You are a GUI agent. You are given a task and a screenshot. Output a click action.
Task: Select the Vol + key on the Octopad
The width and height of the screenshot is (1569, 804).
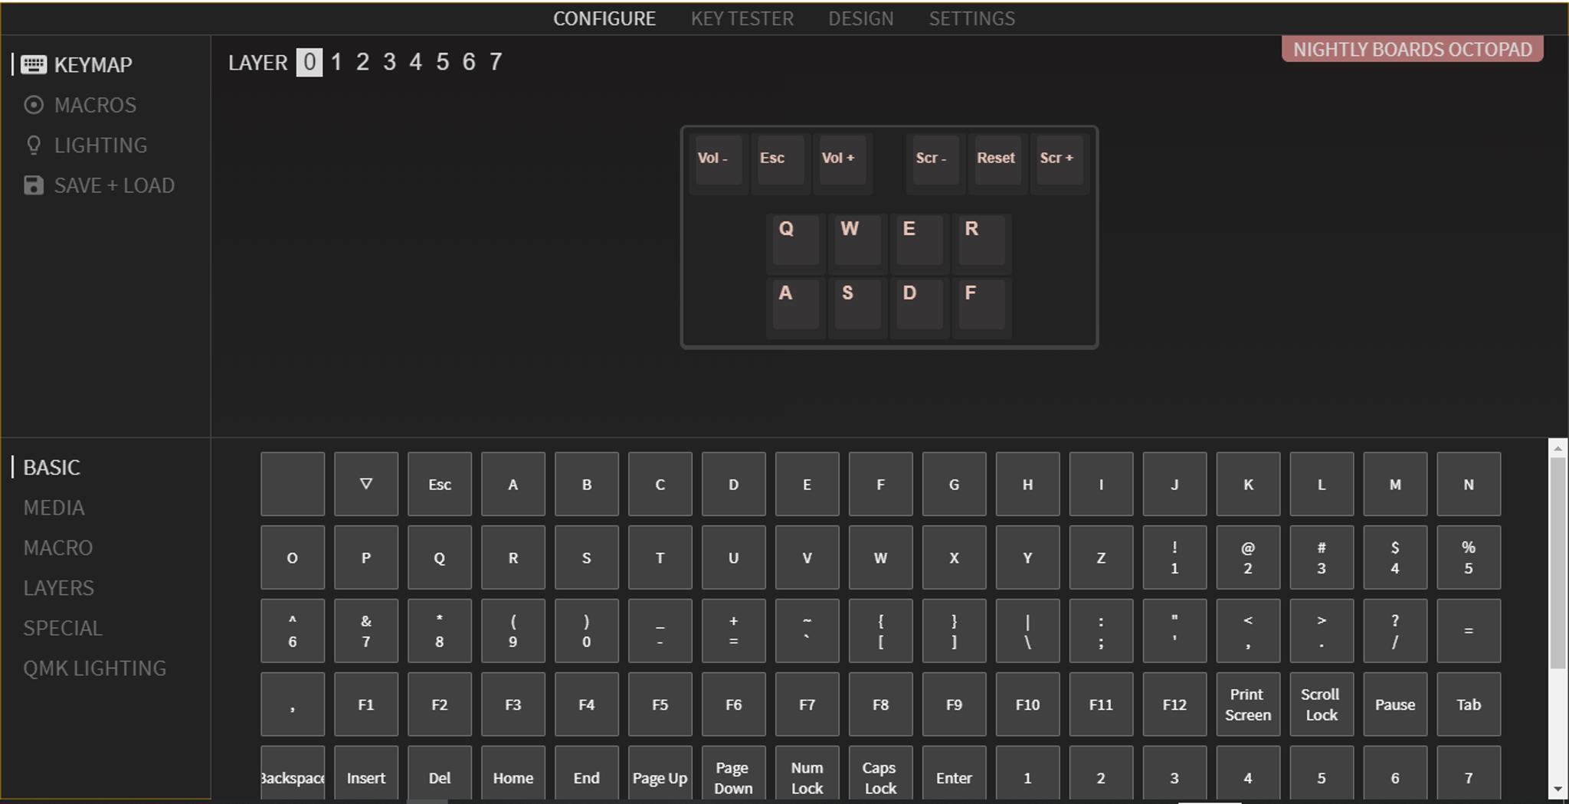(x=840, y=159)
